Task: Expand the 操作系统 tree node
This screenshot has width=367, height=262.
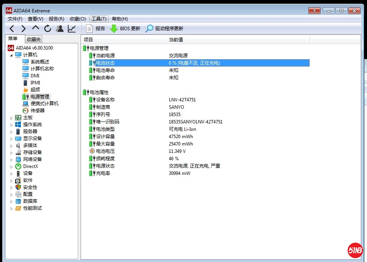Action: click(x=11, y=125)
